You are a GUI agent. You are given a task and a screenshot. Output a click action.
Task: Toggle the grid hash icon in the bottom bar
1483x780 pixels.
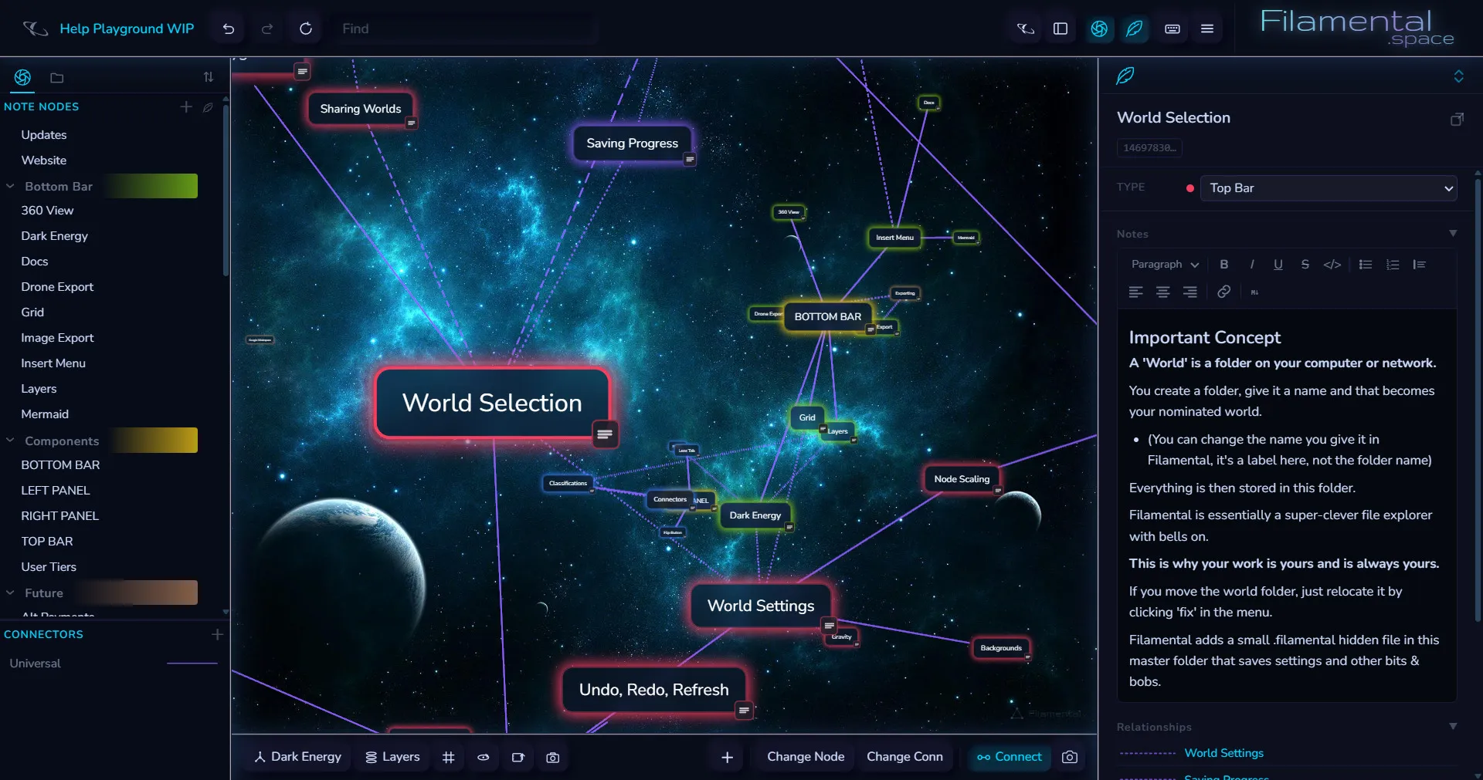point(448,758)
